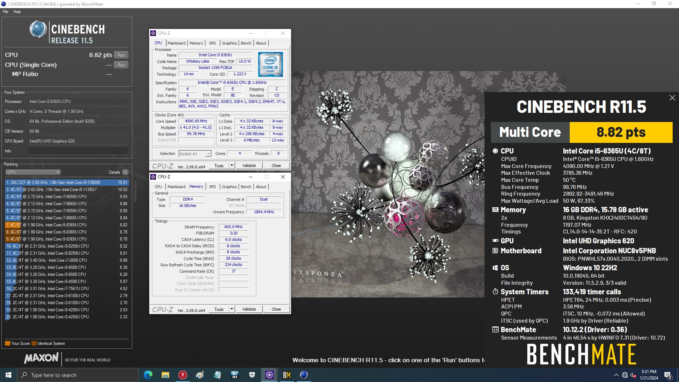Screen dimensions: 679x382
Task: Open SPD tab in lower CPU-Z window
Action: point(212,187)
